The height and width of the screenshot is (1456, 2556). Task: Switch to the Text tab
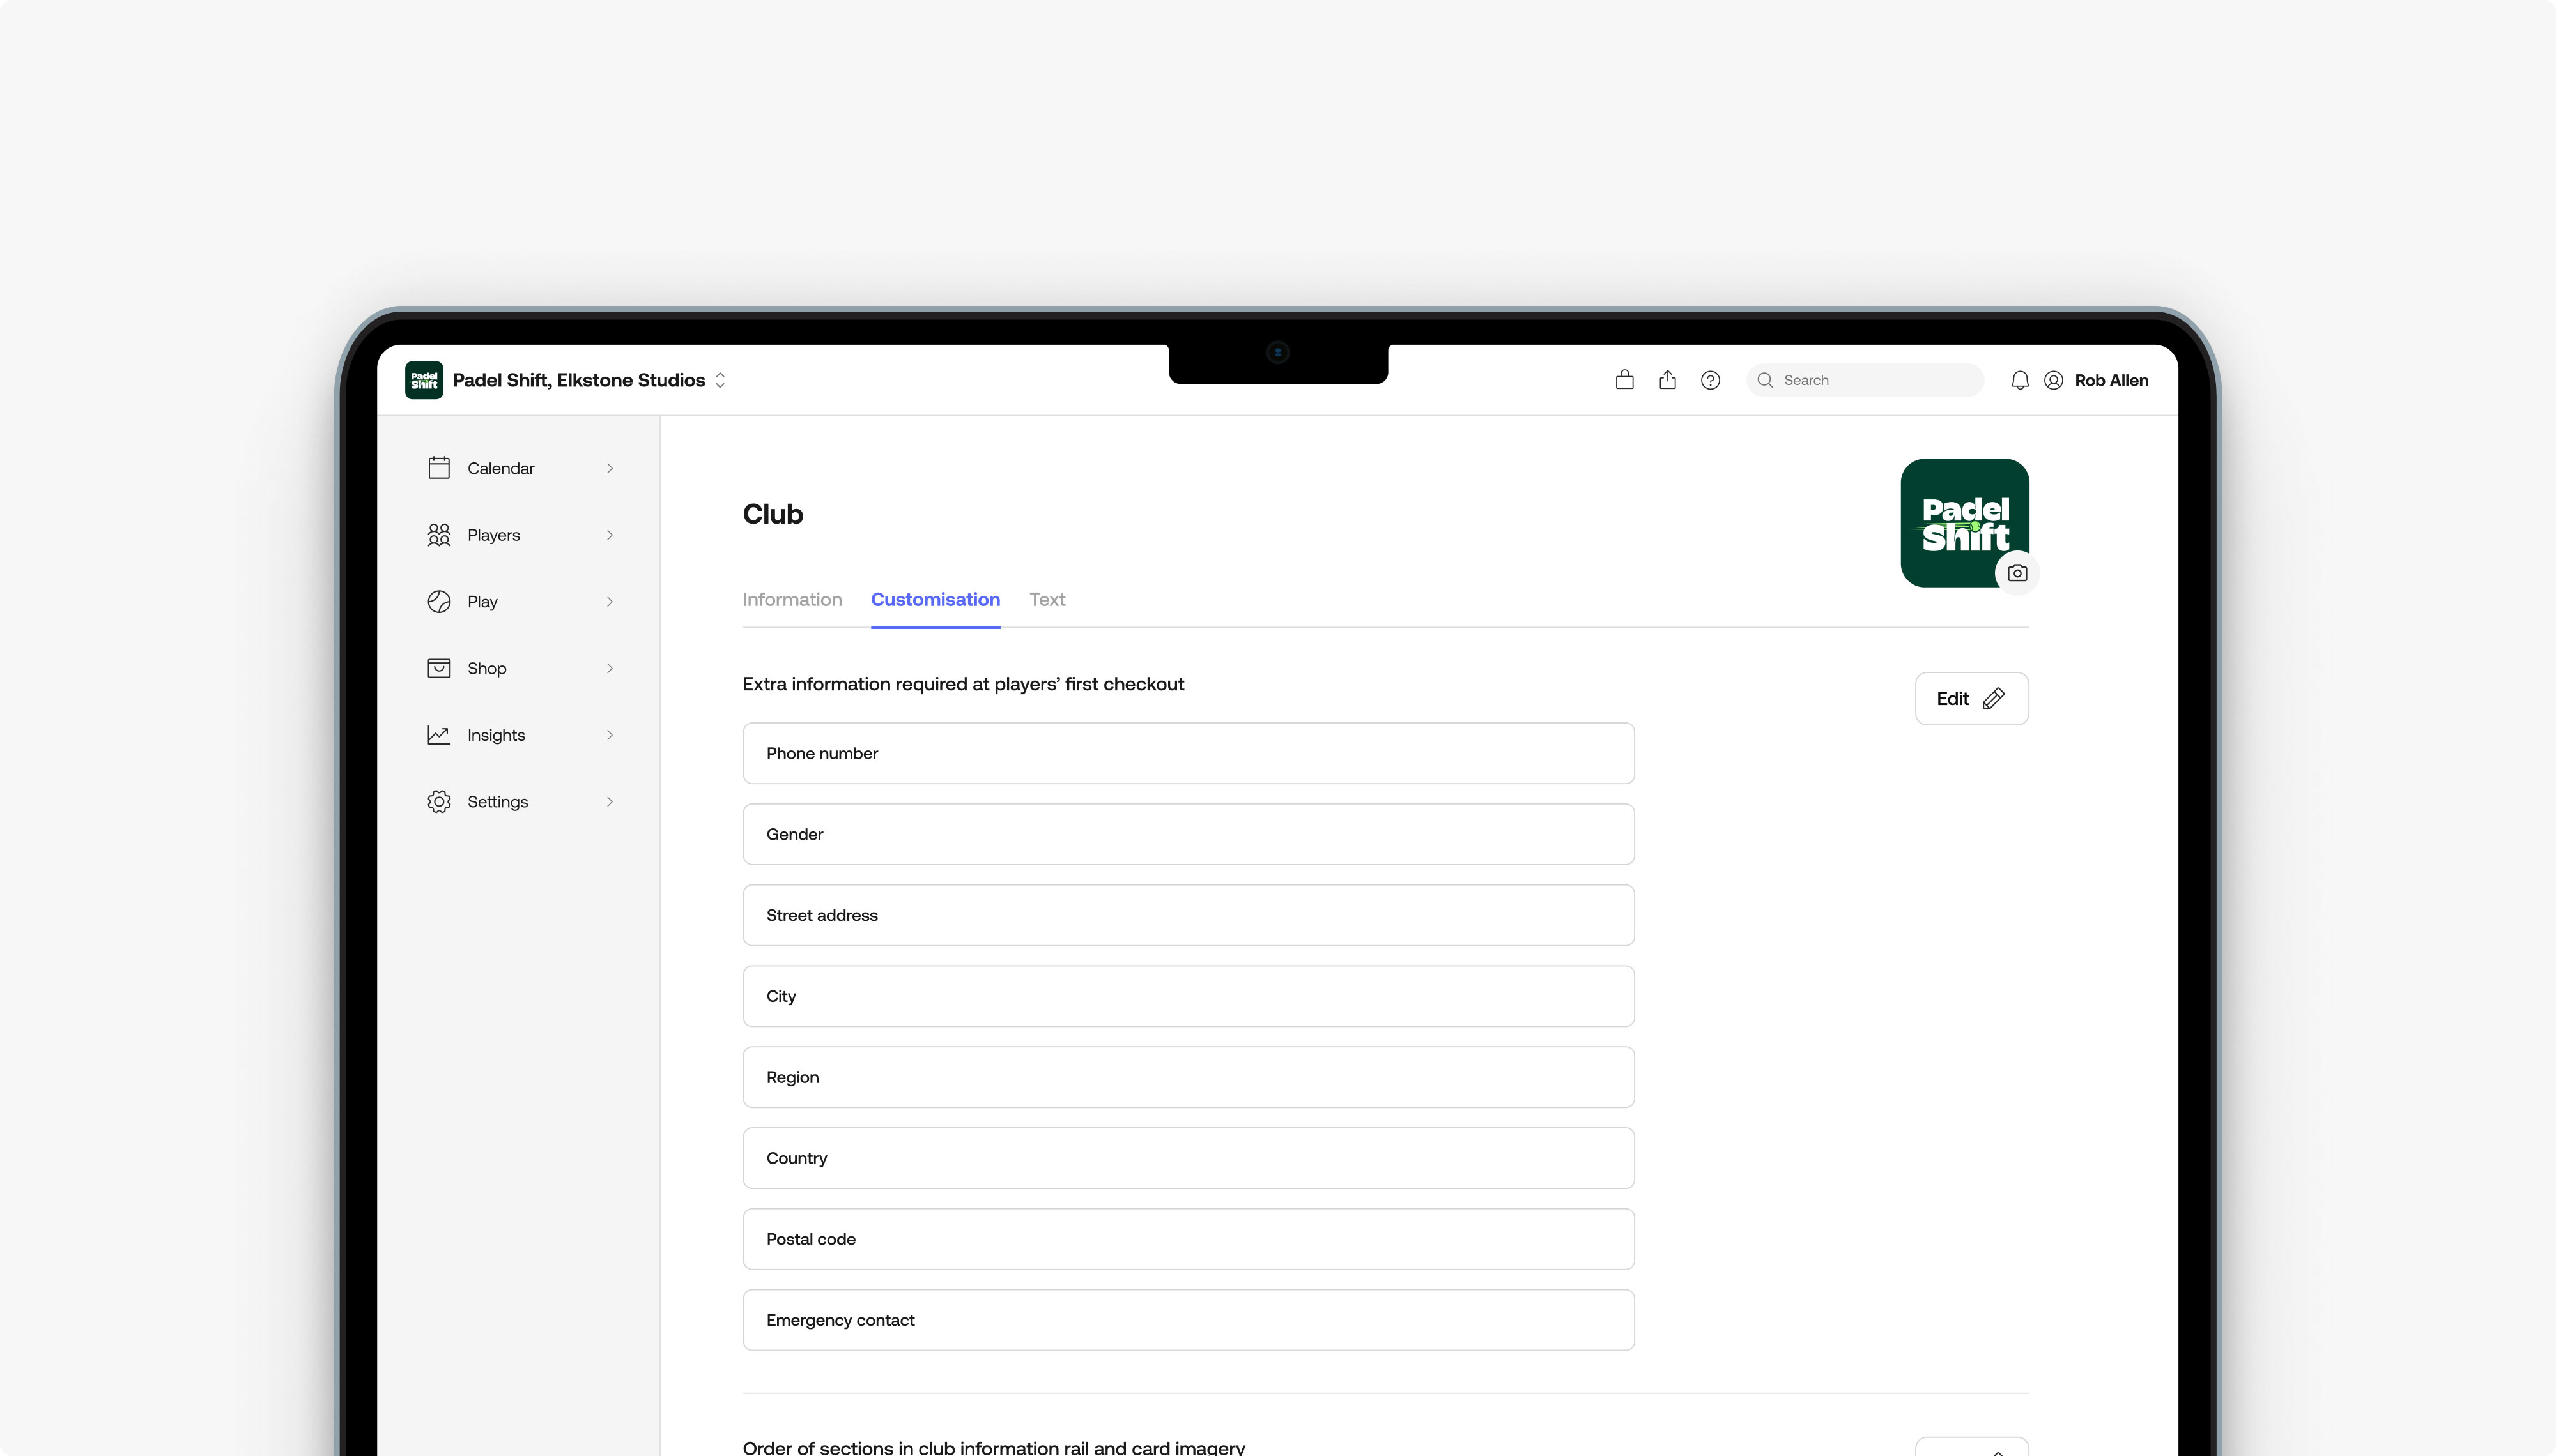tap(1047, 599)
